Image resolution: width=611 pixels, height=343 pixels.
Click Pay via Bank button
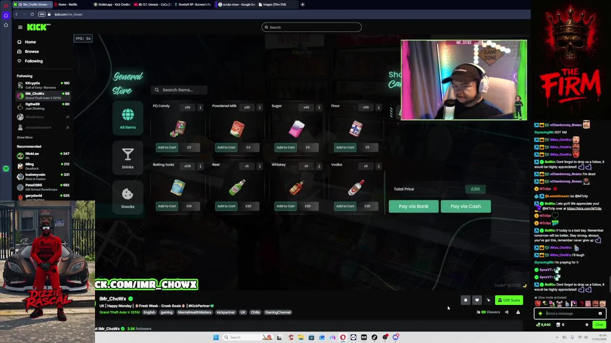click(x=413, y=206)
